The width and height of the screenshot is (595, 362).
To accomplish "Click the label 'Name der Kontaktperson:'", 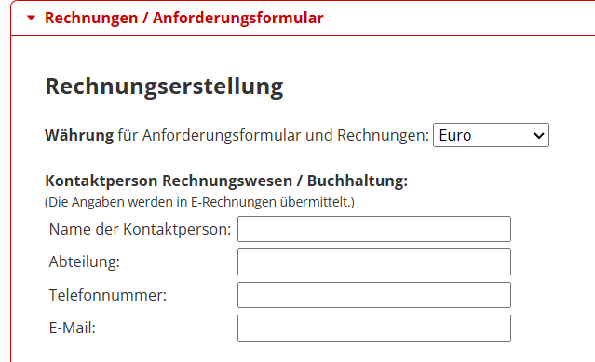I will [140, 229].
